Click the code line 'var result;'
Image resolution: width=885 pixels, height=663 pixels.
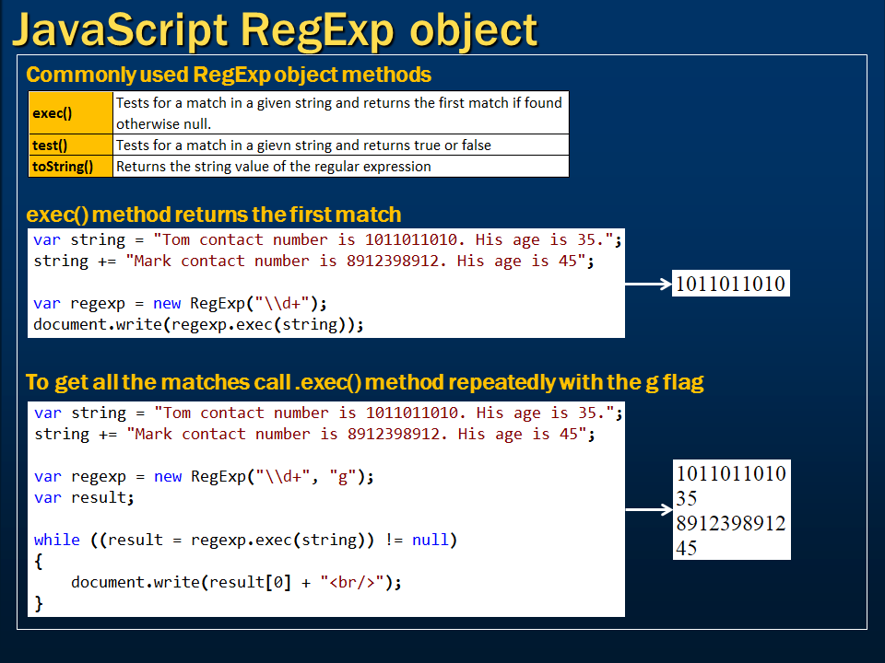click(84, 498)
